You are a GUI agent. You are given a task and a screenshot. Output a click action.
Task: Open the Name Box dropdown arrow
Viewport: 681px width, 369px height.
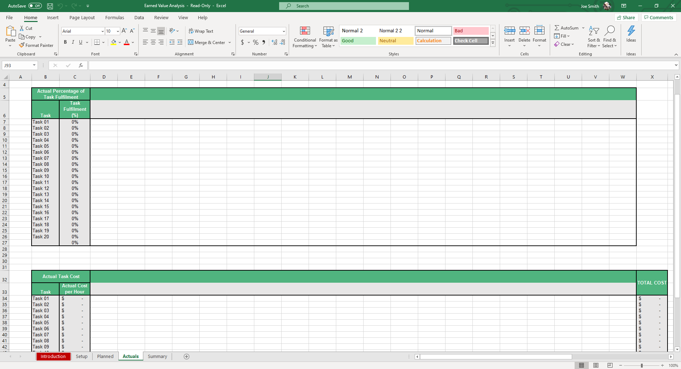(x=34, y=65)
